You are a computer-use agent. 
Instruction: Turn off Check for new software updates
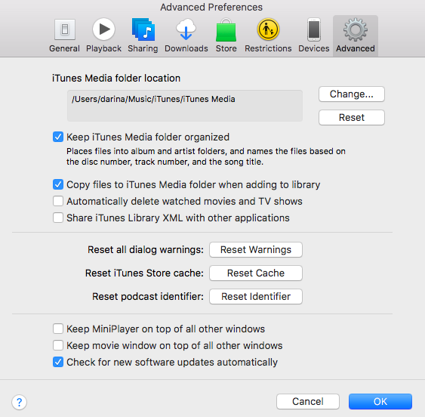[58, 362]
